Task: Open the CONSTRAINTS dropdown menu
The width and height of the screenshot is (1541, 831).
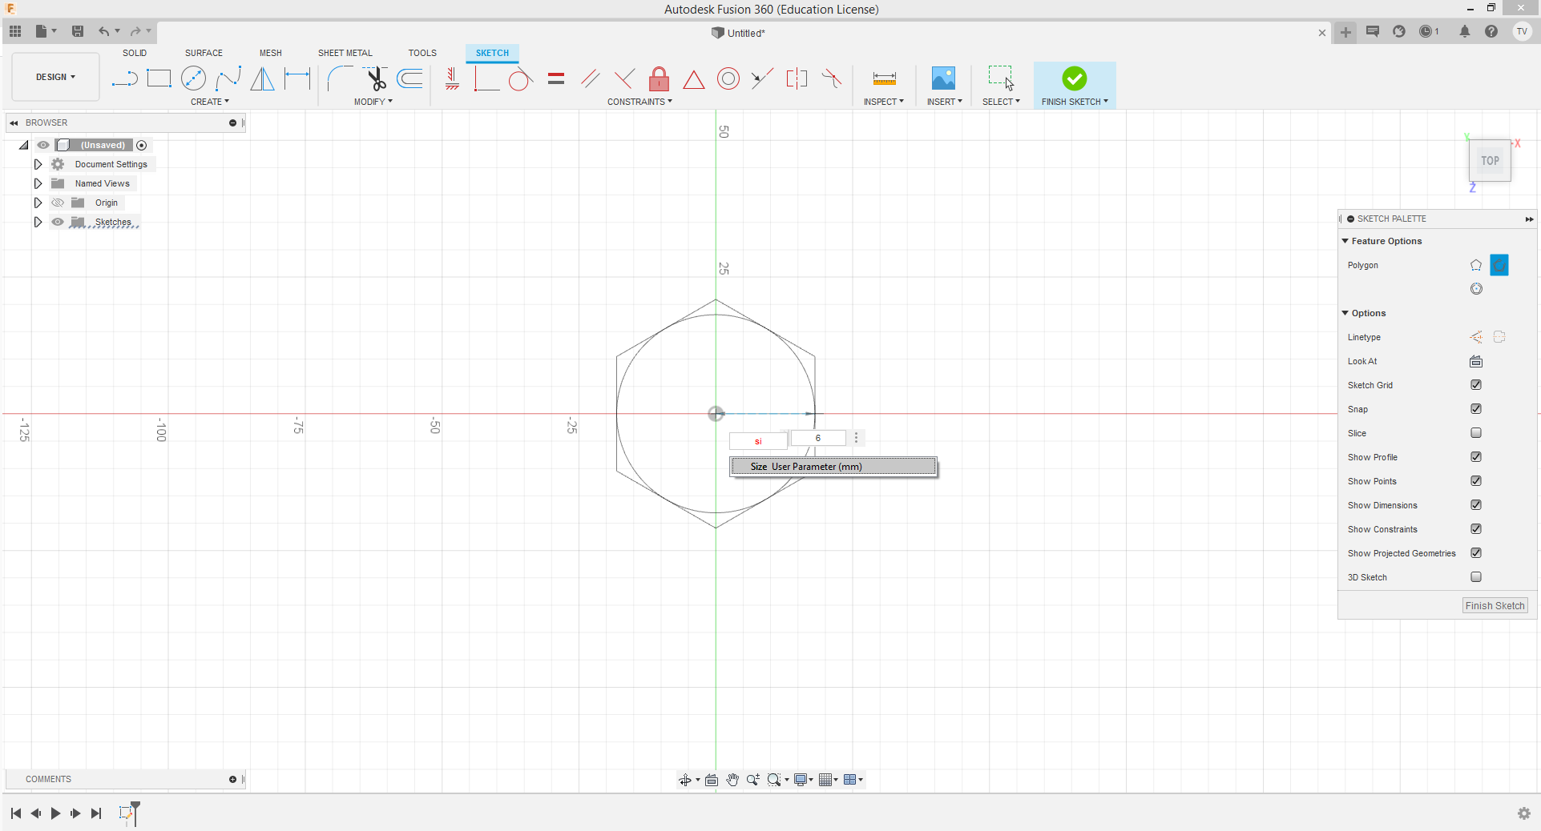Action: click(639, 102)
